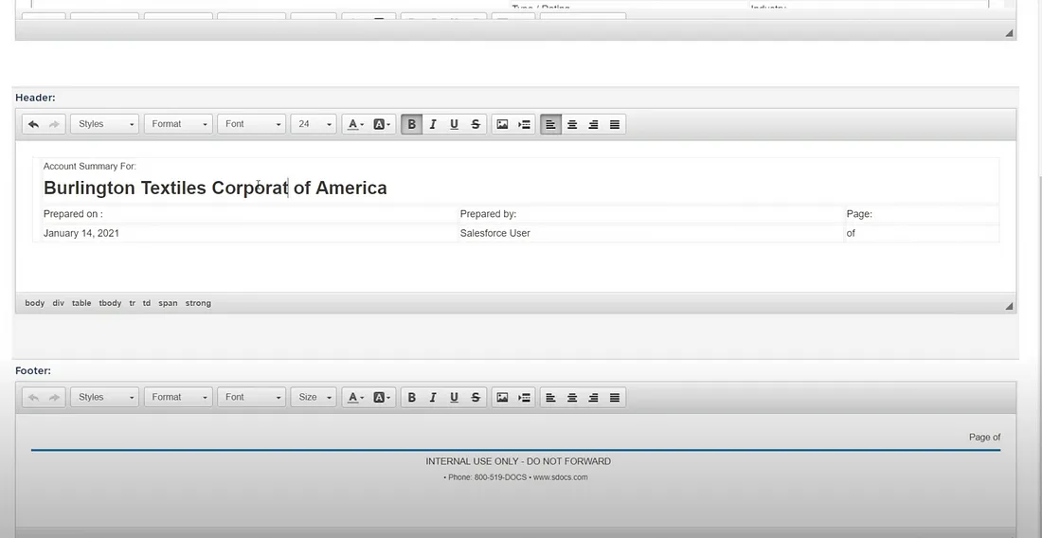Click Undo in the Header editor toolbar
This screenshot has width=1042, height=538.
[33, 124]
